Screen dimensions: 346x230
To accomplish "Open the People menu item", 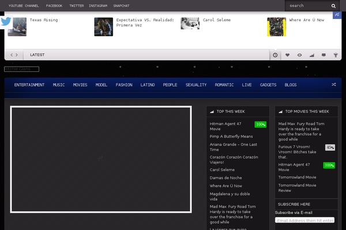I will coord(170,85).
